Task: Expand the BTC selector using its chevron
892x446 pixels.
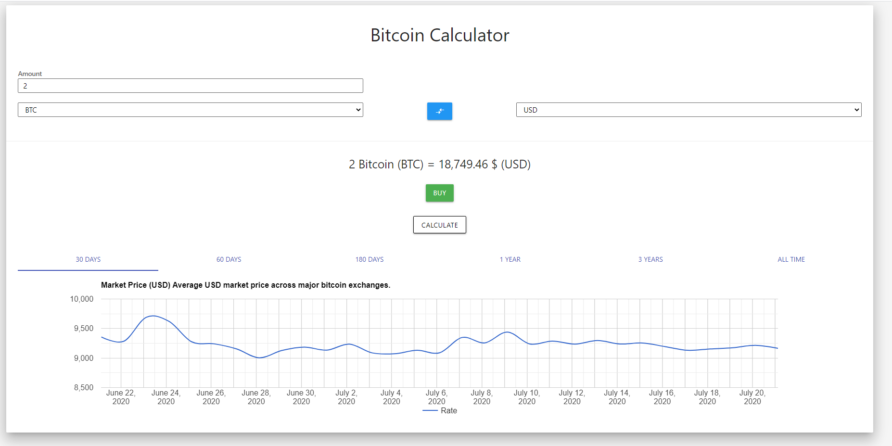Action: coord(358,110)
